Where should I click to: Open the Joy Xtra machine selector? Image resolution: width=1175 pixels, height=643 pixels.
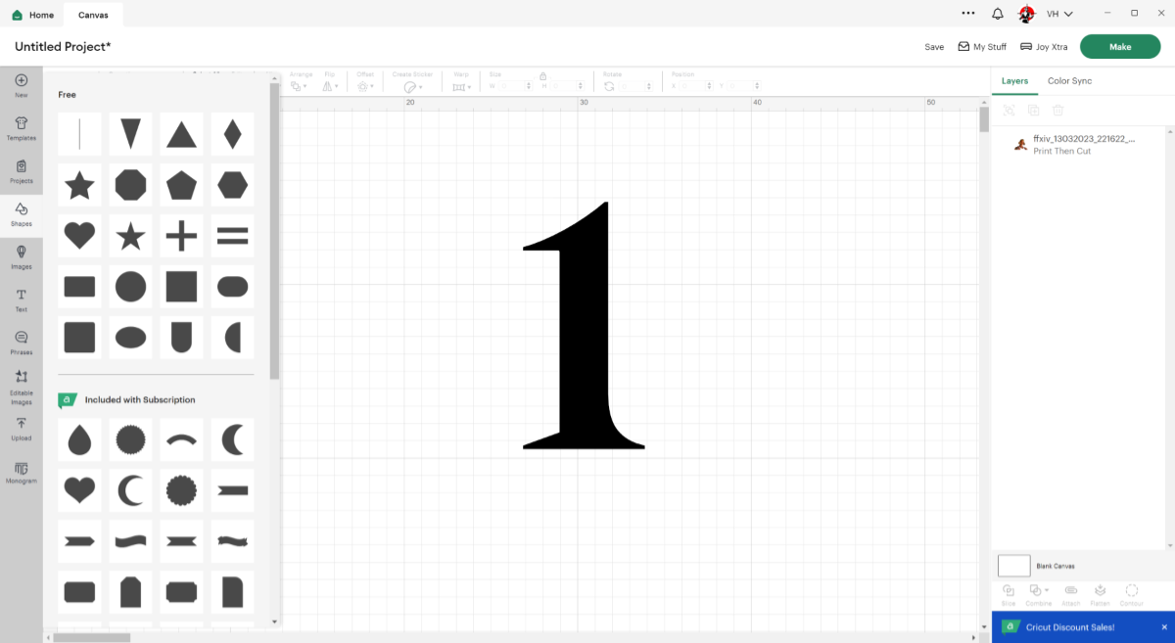point(1044,47)
